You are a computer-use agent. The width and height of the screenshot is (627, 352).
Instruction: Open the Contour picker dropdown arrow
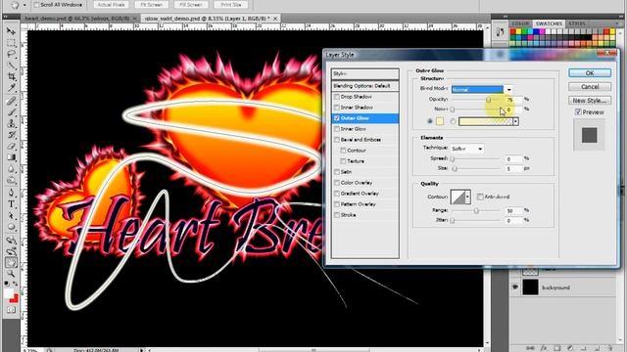pos(467,197)
